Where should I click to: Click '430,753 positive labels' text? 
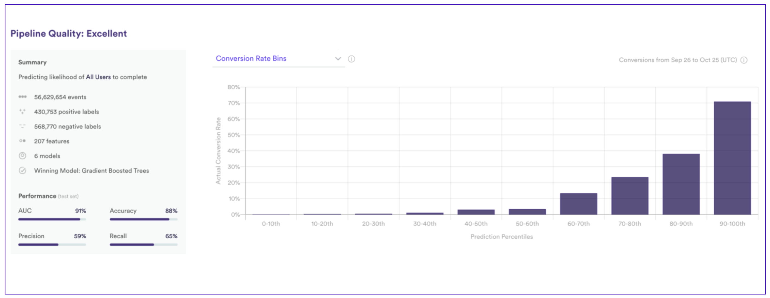tap(66, 112)
